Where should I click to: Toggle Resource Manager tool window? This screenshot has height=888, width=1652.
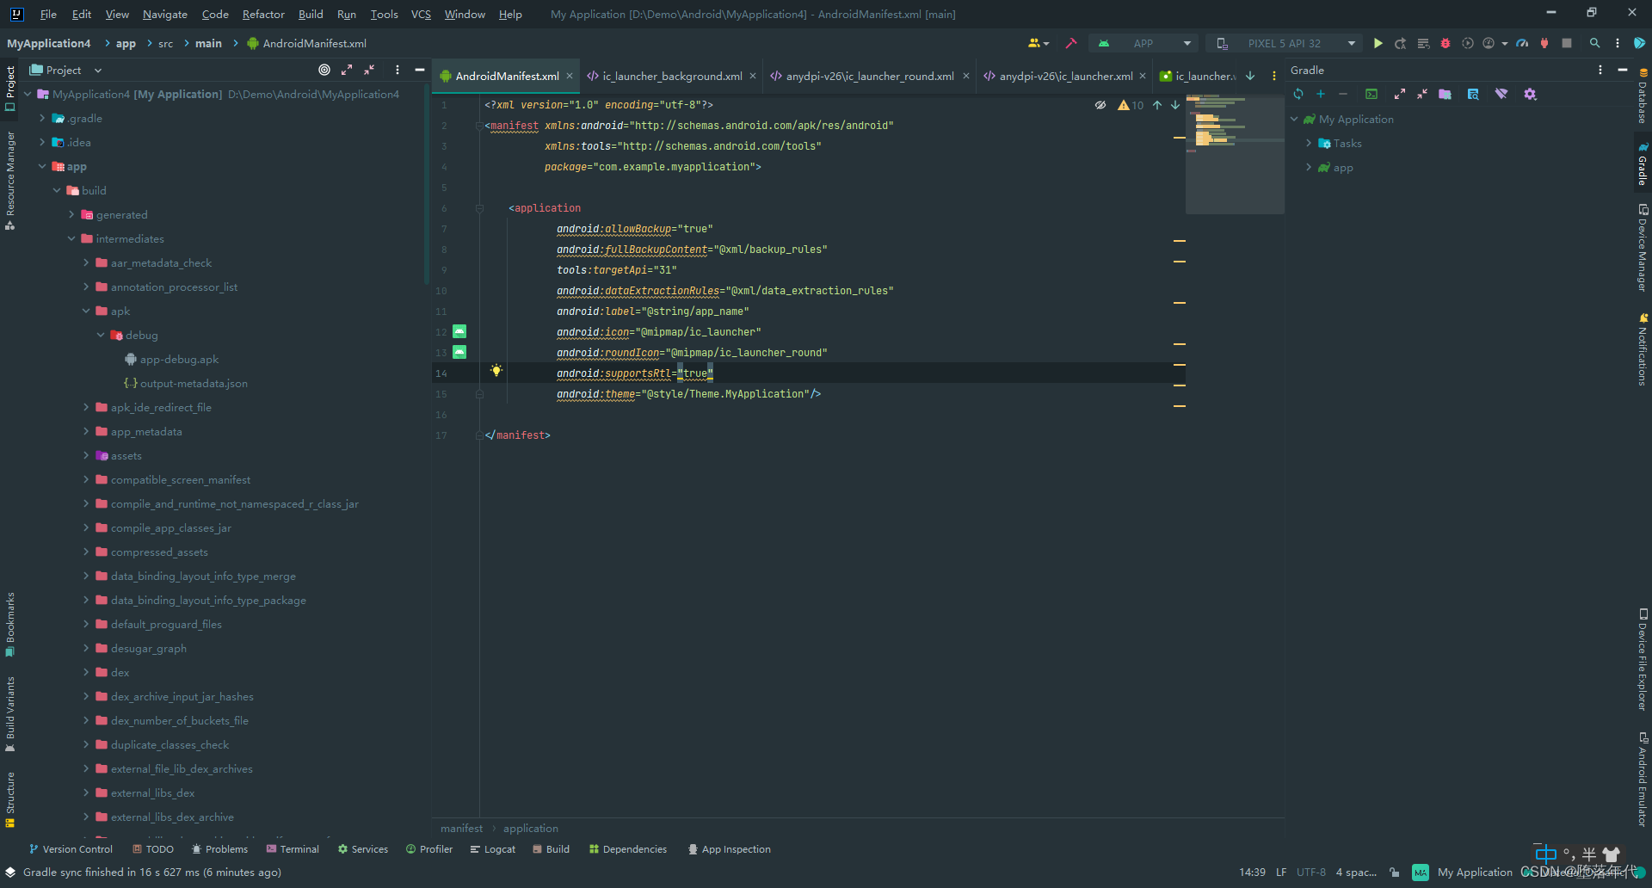pyautogui.click(x=10, y=182)
